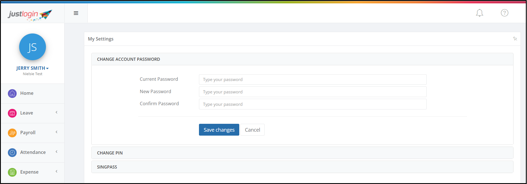Click the My Settings panel title

point(101,39)
